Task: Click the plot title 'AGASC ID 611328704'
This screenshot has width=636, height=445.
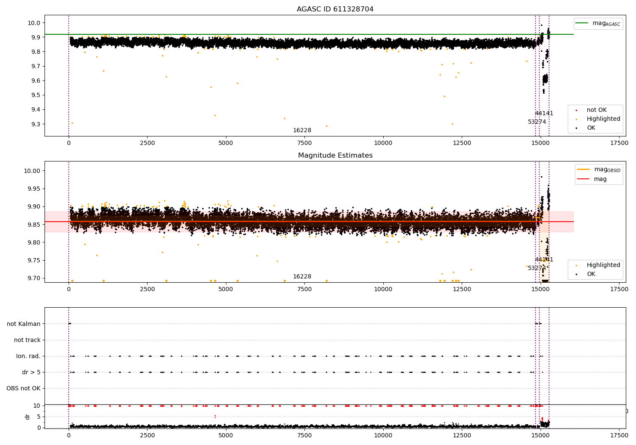Action: pos(335,9)
